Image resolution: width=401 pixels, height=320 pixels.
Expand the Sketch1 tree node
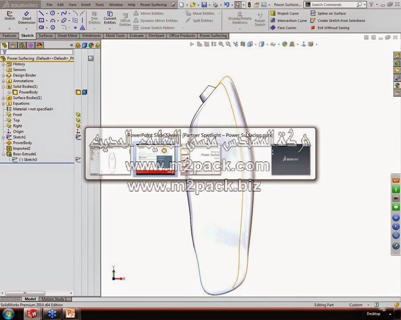coord(3,137)
